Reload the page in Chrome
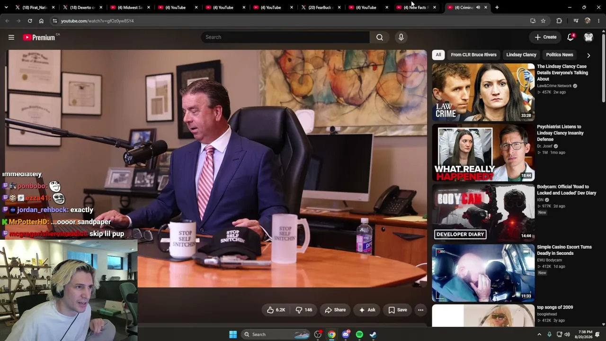The width and height of the screenshot is (606, 341). point(30,21)
